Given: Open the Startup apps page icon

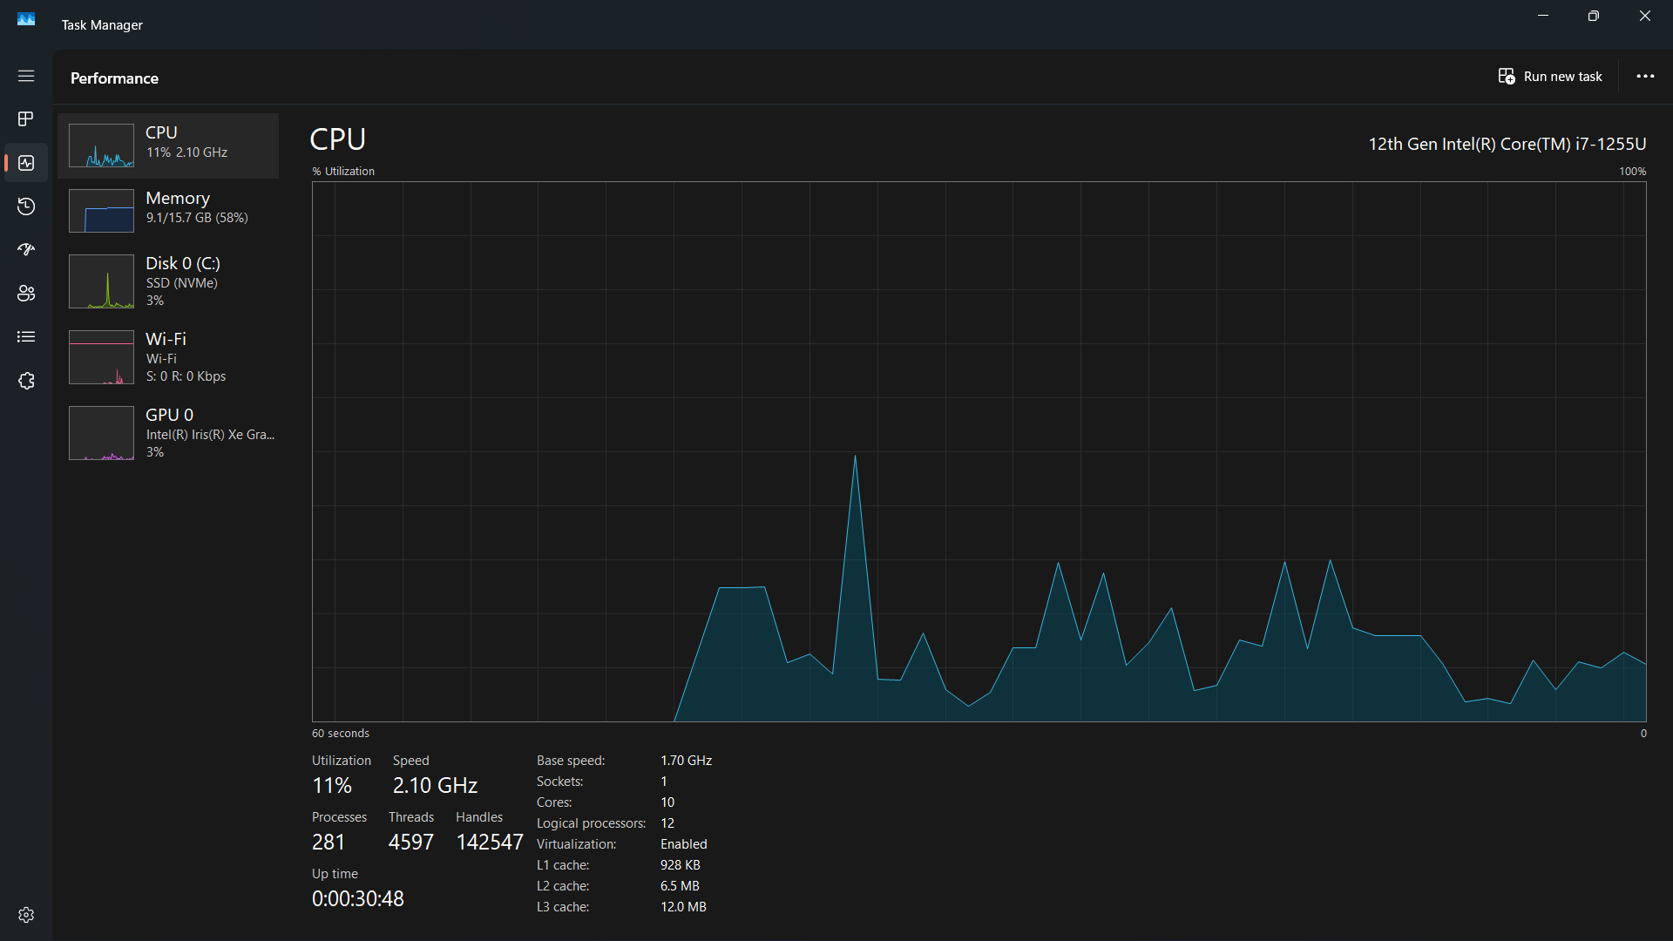Looking at the screenshot, I should tap(26, 250).
